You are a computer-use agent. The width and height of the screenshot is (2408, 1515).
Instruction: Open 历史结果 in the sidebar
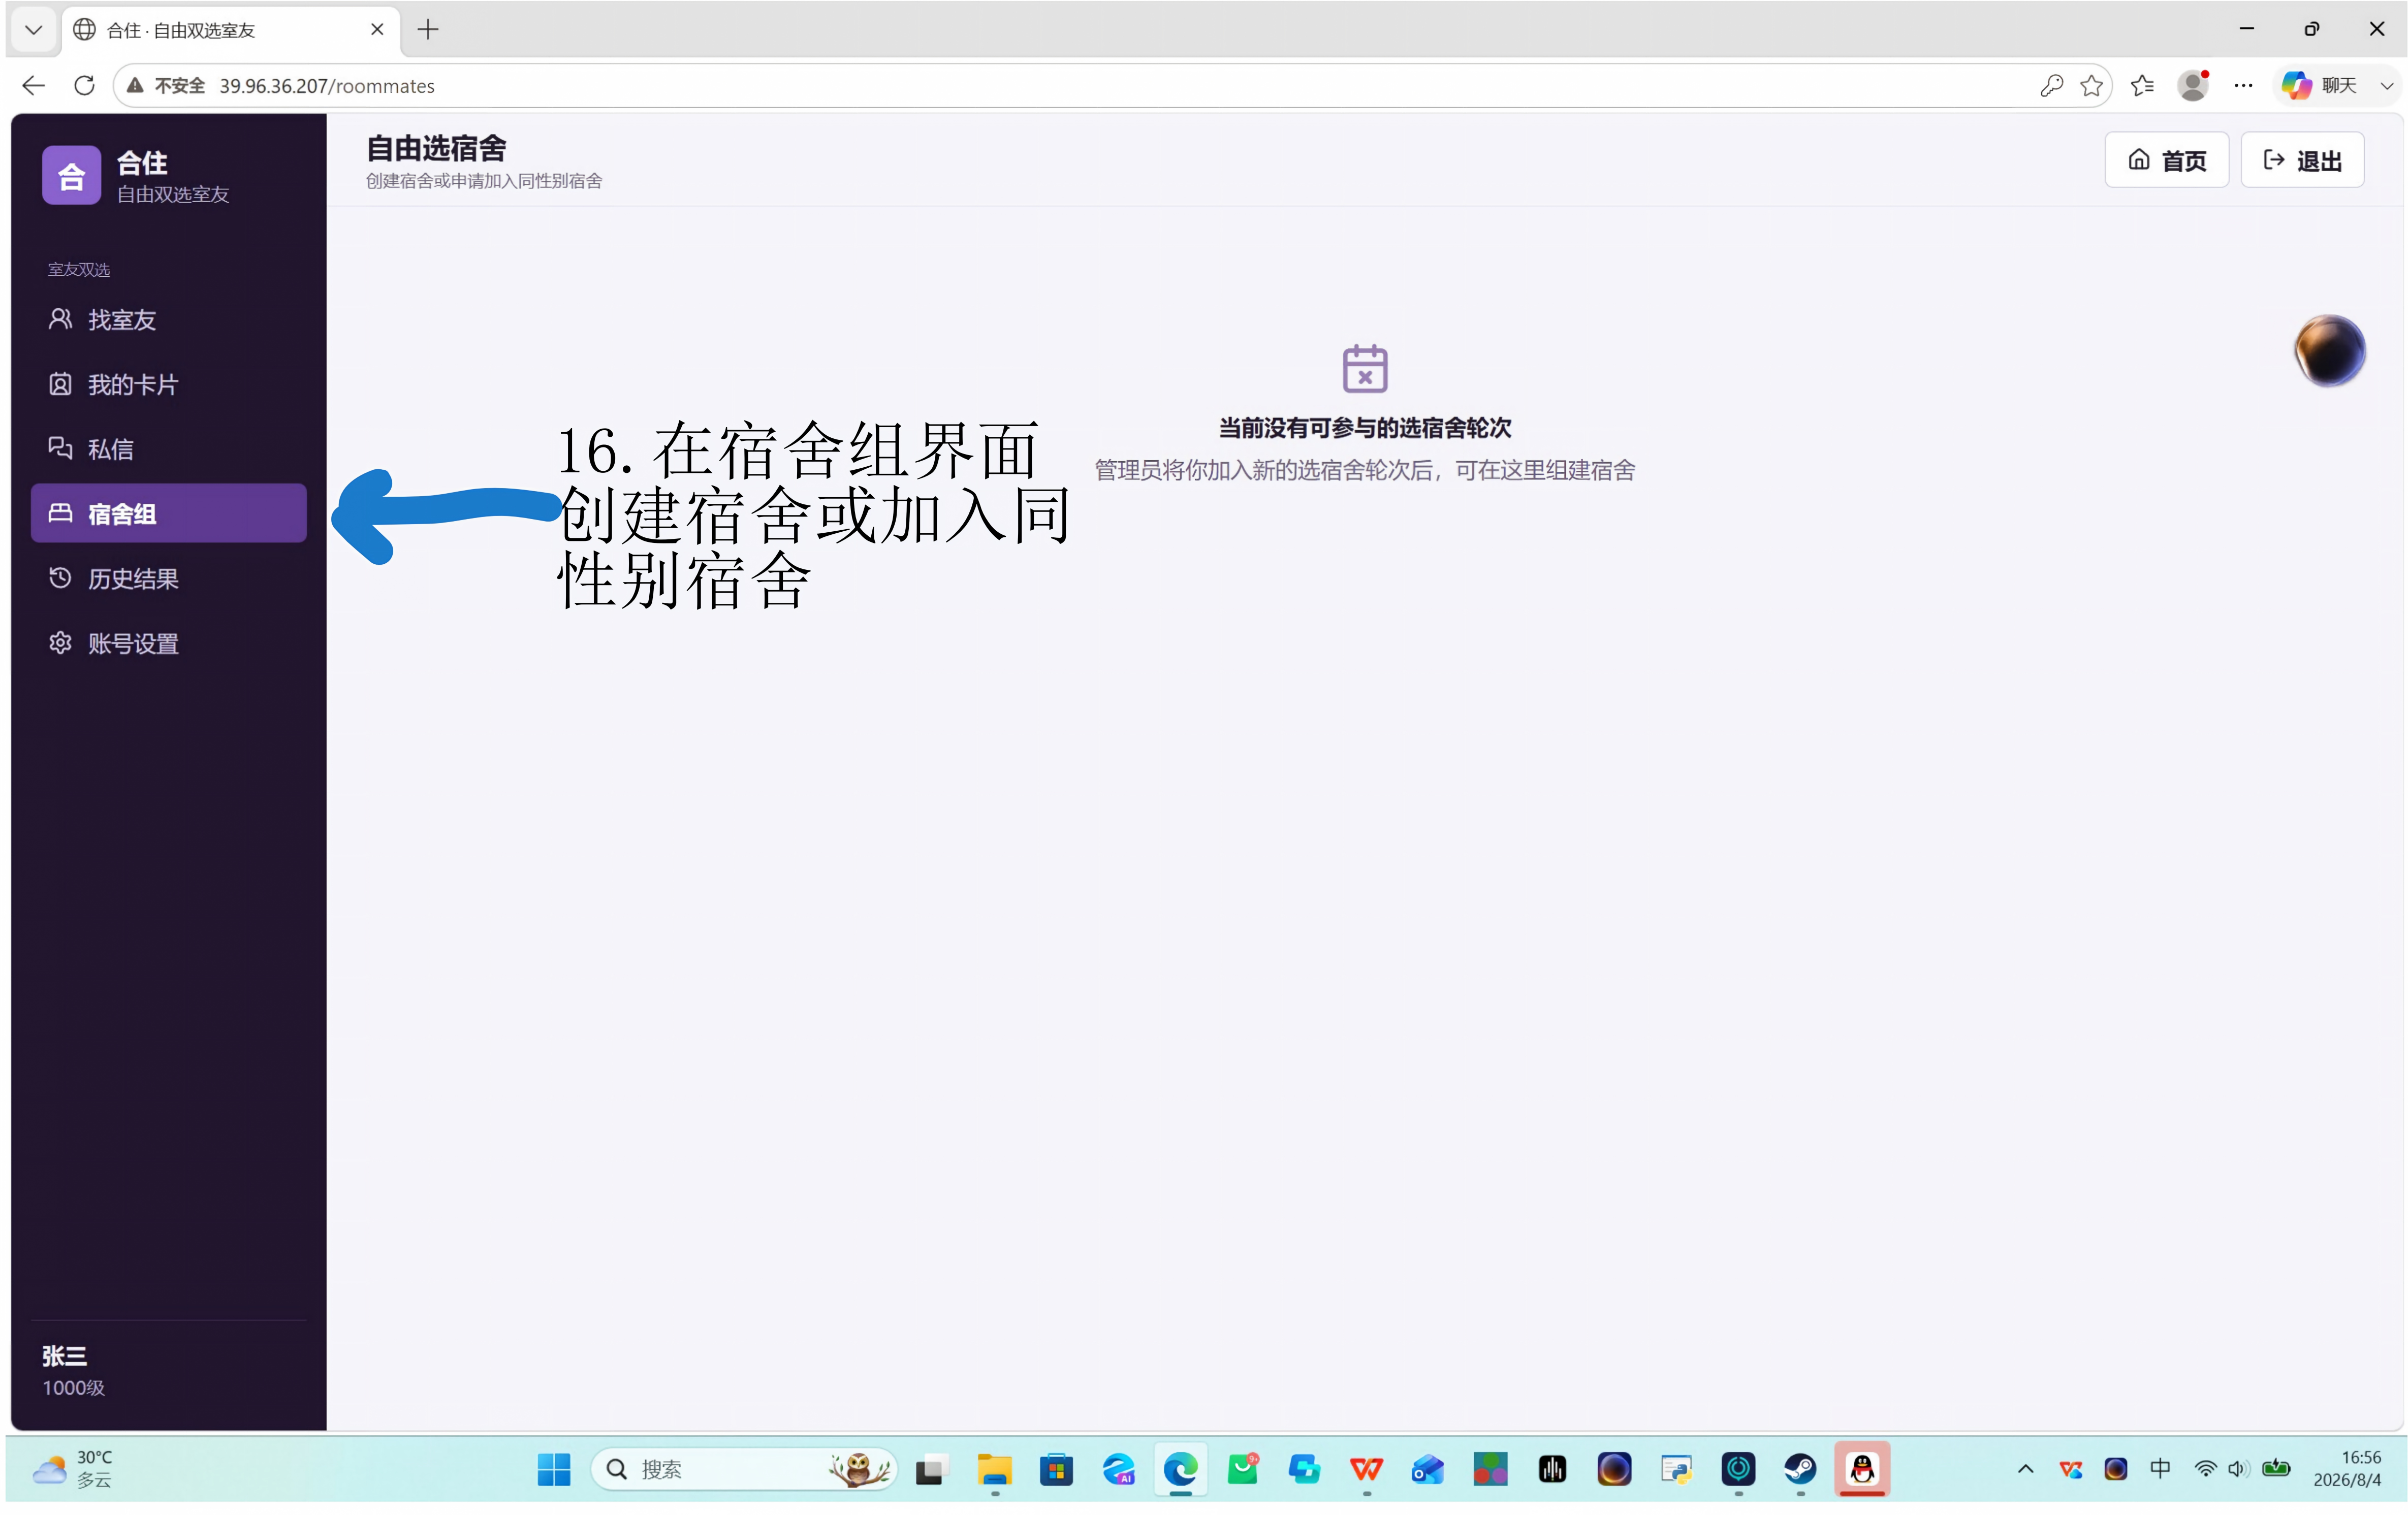[x=168, y=578]
